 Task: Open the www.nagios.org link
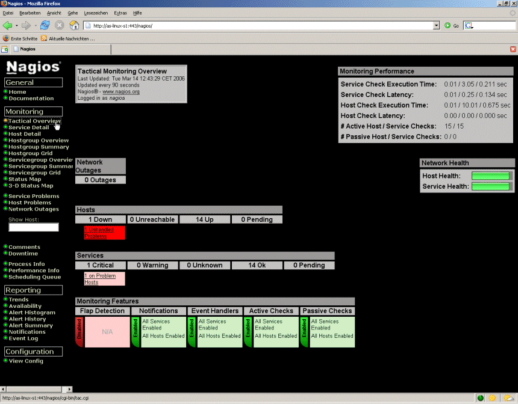(x=121, y=92)
